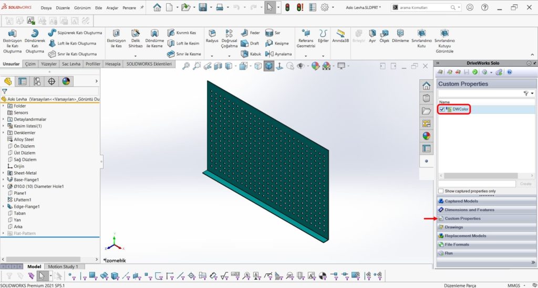Open the Dosya menu
The image size is (538, 288).
(46, 8)
